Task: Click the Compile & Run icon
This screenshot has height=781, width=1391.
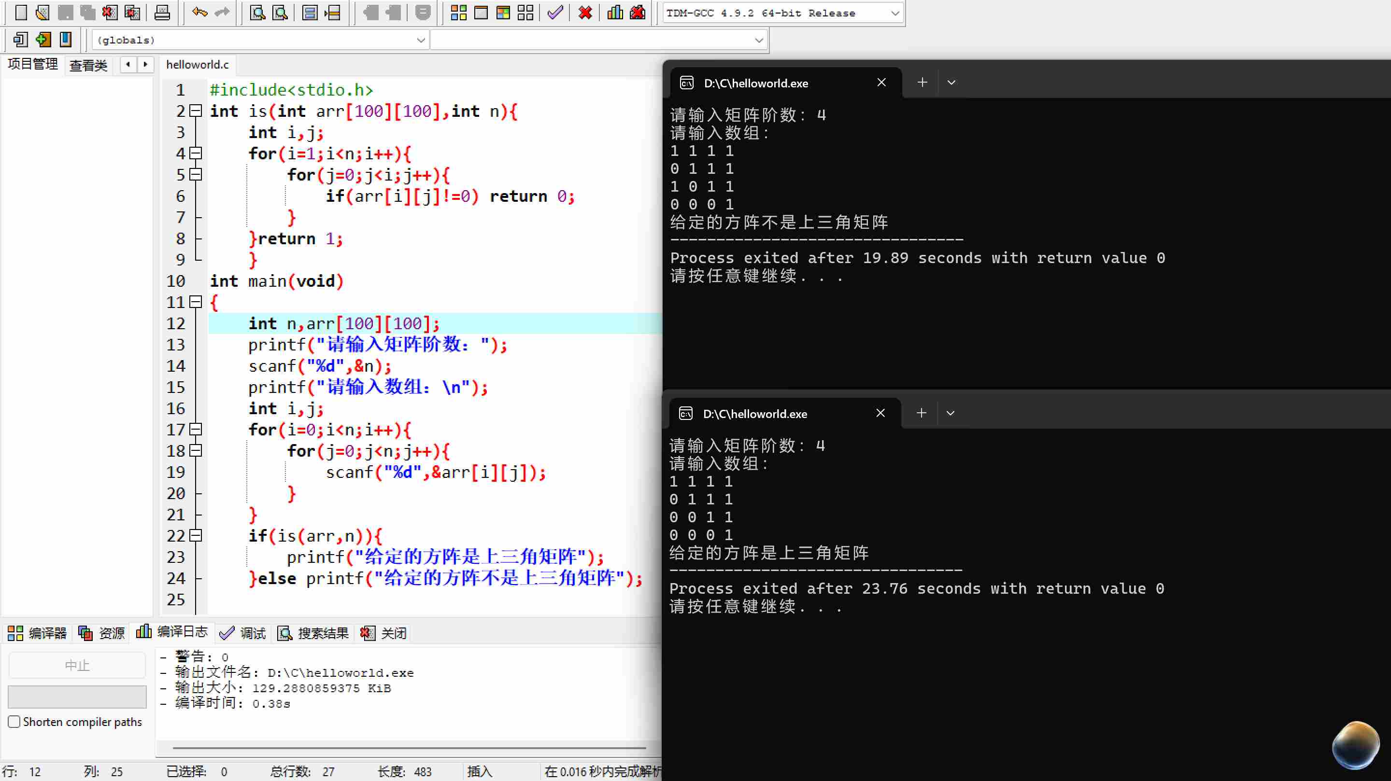Action: point(503,13)
